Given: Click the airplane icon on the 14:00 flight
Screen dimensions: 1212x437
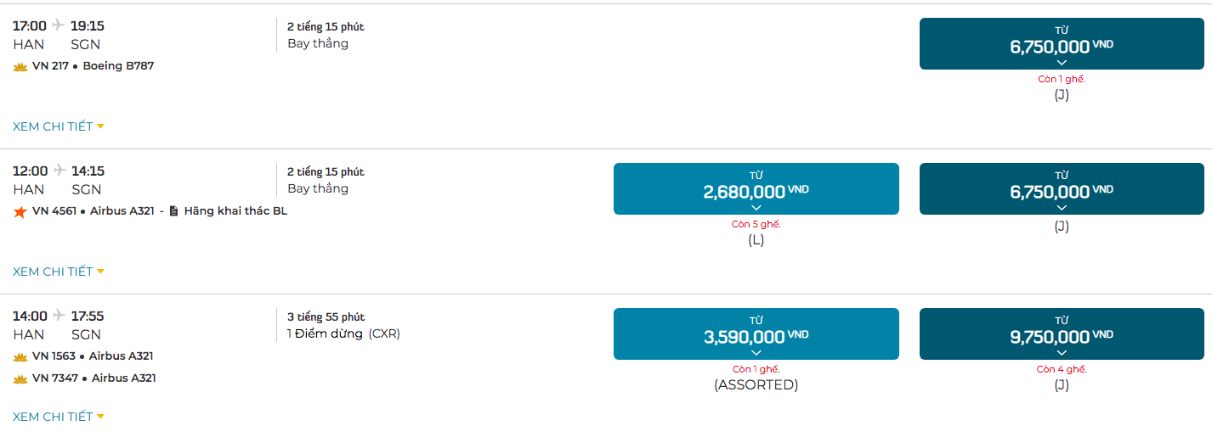Looking at the screenshot, I should point(59,315).
